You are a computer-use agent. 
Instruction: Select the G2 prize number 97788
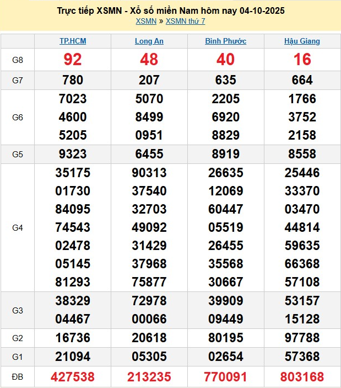point(302,338)
